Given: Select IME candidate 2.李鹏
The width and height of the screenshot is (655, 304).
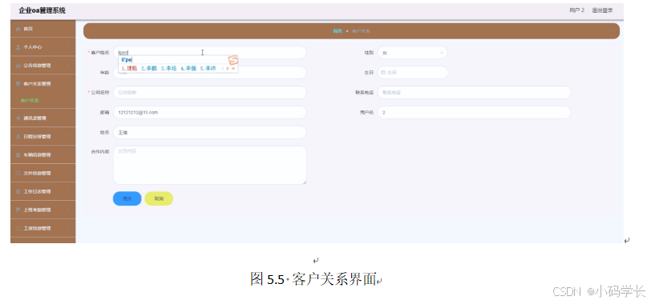Looking at the screenshot, I should [x=149, y=68].
